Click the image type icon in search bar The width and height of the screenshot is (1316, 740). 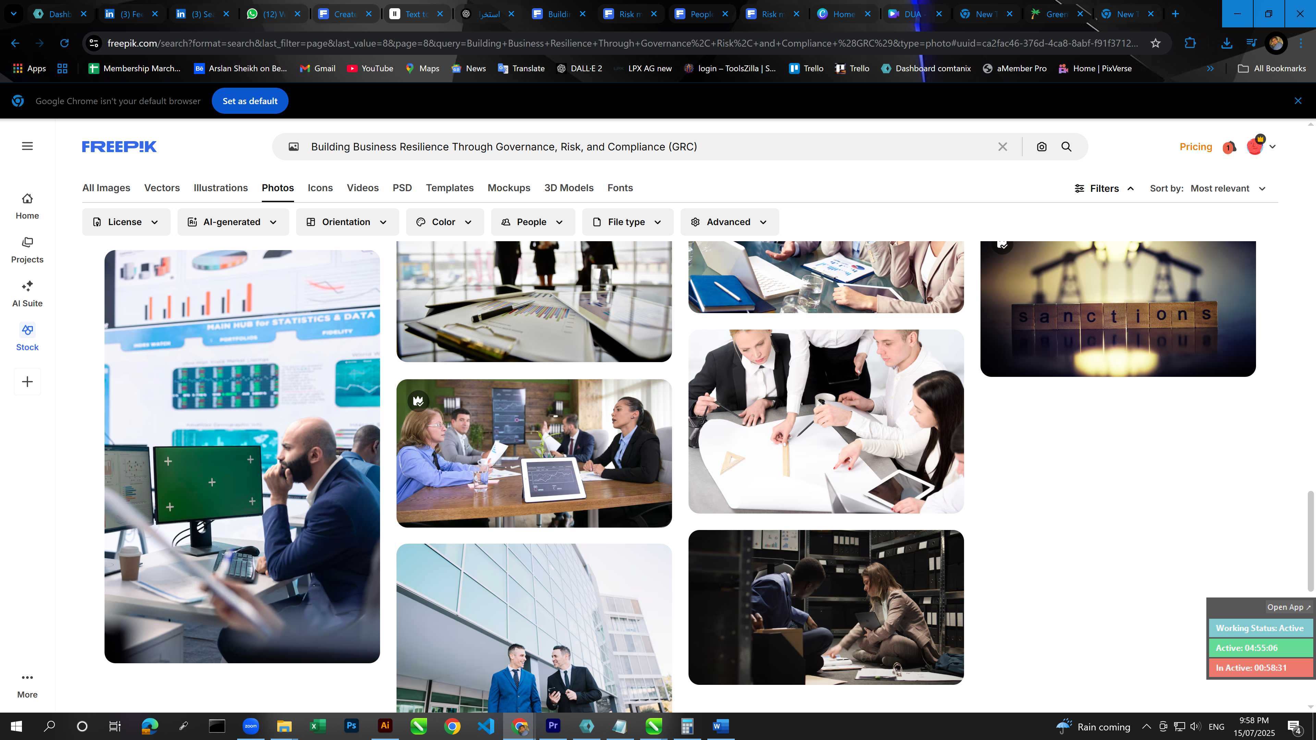click(x=294, y=147)
